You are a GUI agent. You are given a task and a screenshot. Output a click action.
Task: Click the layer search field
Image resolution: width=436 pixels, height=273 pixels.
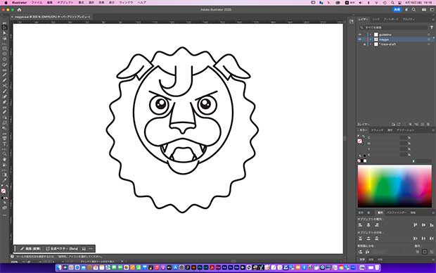point(394,27)
